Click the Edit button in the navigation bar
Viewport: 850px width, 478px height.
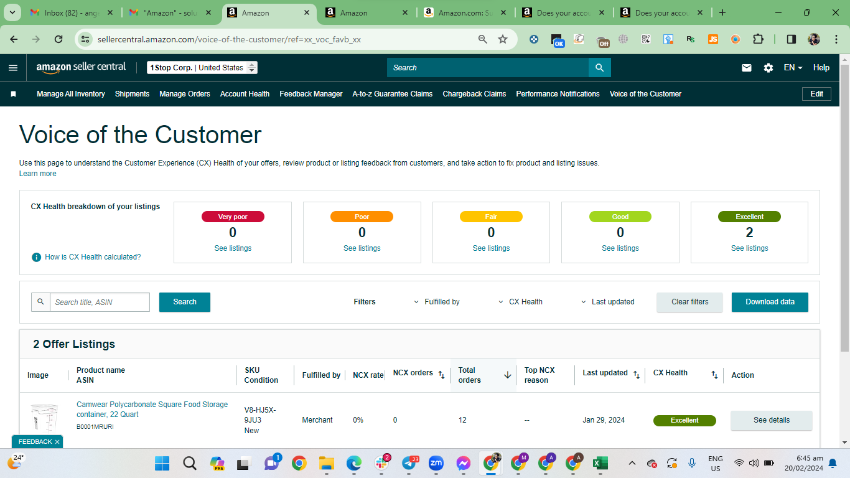pos(817,94)
